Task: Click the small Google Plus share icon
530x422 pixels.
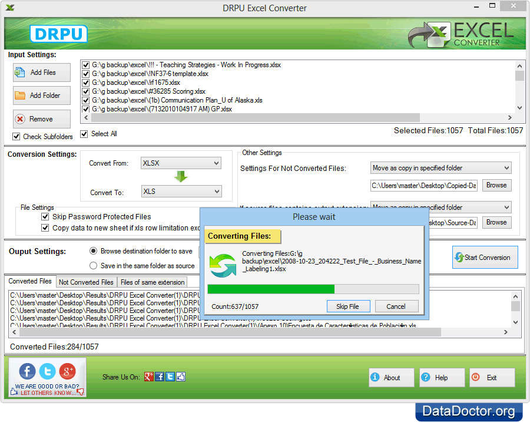Action: (x=149, y=377)
